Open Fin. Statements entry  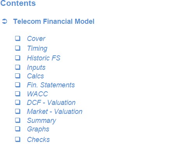click(x=51, y=85)
